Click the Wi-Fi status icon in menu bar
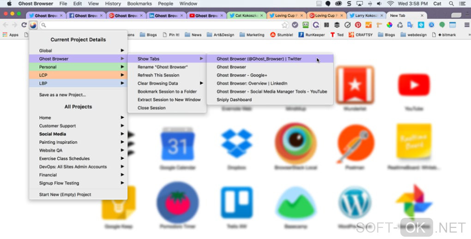 pos(390,4)
